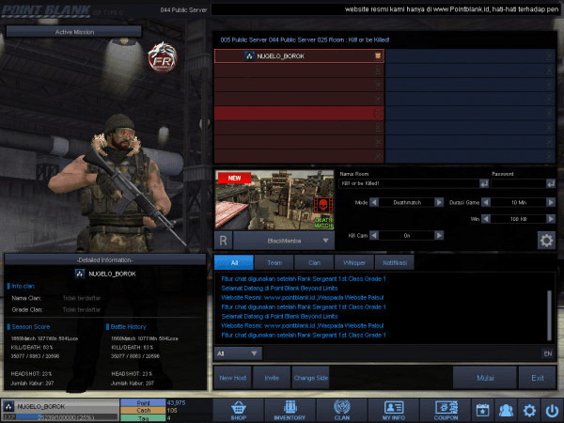Viewport: 564px width, 423px height.
Task: Select the Clan chat tab
Action: click(x=314, y=262)
